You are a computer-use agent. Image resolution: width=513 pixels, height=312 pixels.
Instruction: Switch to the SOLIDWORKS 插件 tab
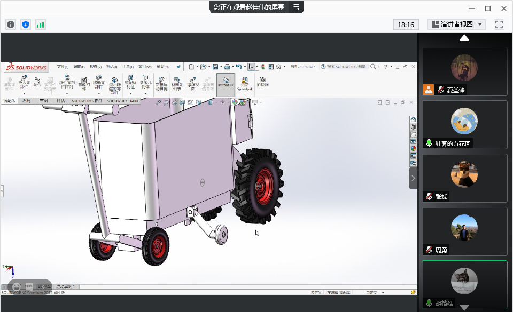point(87,101)
